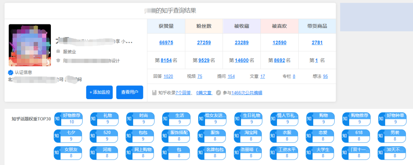The width and height of the screenshot is (413, 165).
Task: Open the 154 questions link
Action: [x=231, y=76]
